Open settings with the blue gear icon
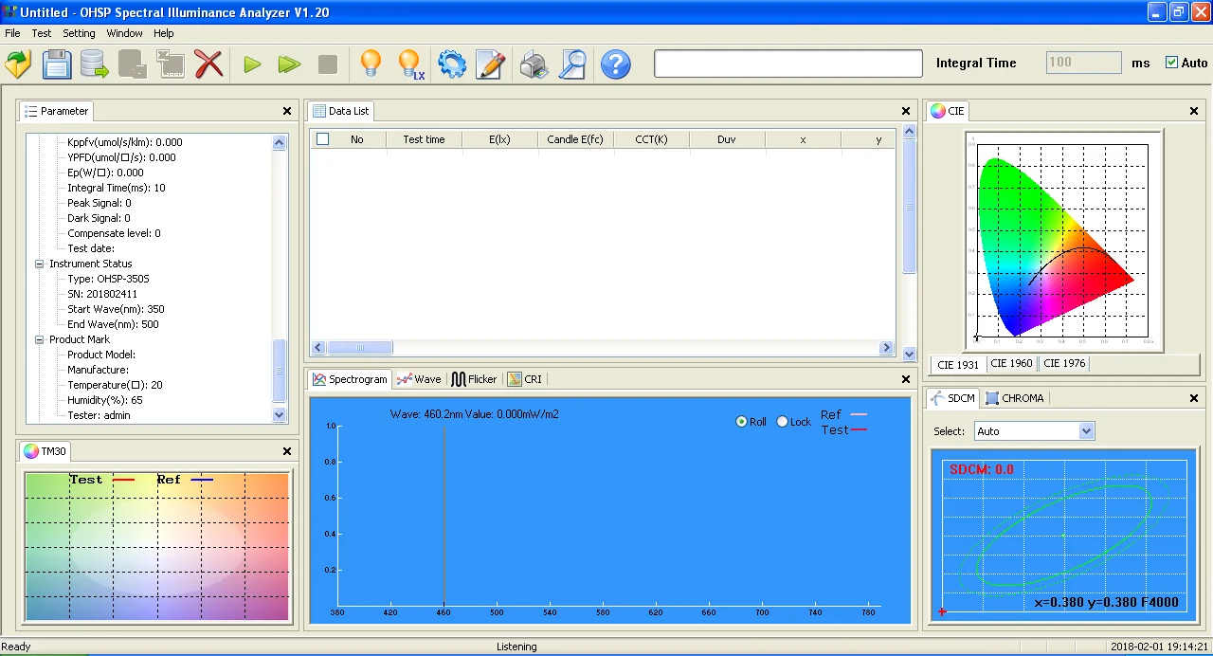1213x656 pixels. tap(451, 64)
